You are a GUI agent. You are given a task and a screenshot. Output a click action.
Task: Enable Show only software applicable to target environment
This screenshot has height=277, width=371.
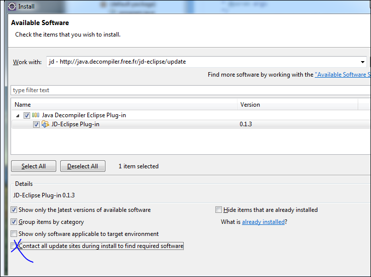coord(14,234)
